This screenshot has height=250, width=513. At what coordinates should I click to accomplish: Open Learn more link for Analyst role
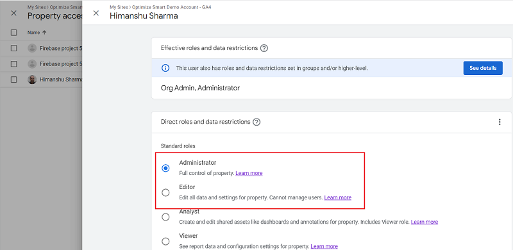[x=425, y=222]
